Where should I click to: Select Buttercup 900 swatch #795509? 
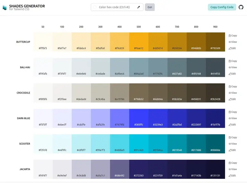(215, 42)
